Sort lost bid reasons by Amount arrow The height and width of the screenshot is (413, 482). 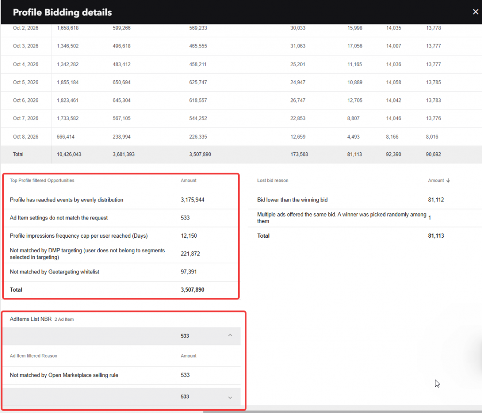tap(448, 180)
